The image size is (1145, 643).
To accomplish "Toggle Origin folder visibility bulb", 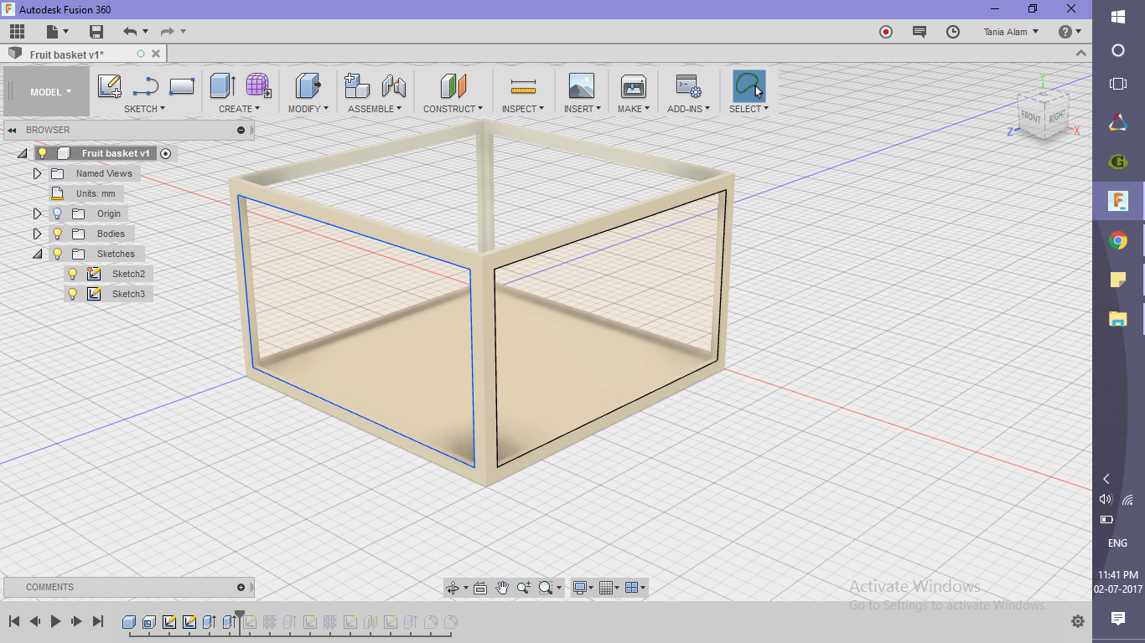I will pos(57,213).
